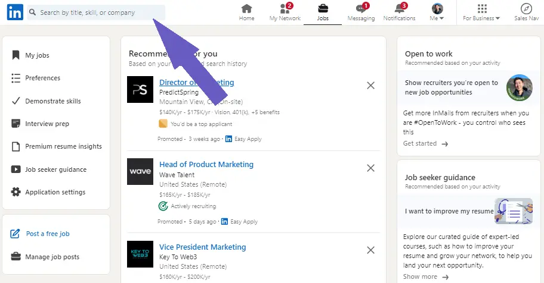
Task: Open Head of Product Marketing job
Action: point(206,164)
